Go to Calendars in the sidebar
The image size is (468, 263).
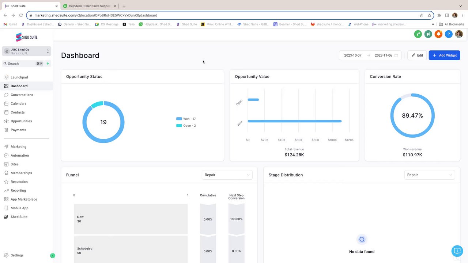(x=26, y=104)
